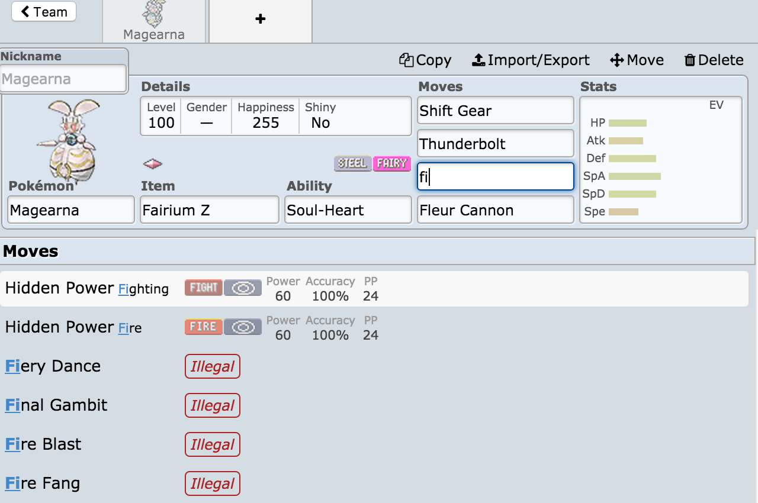This screenshot has width=758, height=503.
Task: Go back to the Team list
Action: (x=44, y=12)
